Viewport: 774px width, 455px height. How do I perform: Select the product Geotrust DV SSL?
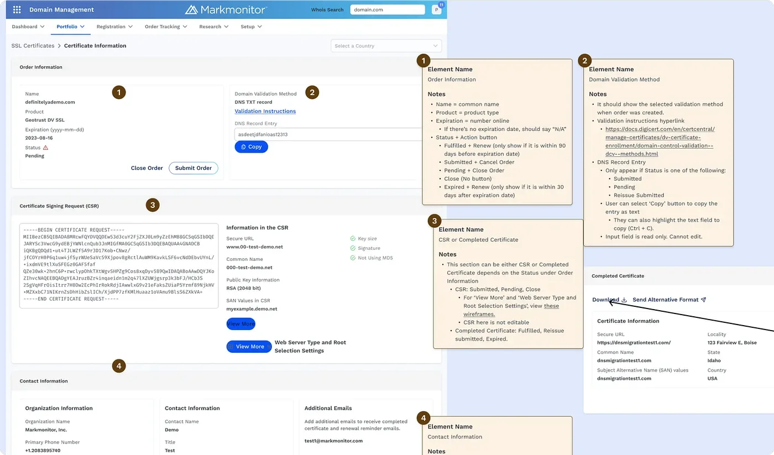[x=45, y=120]
